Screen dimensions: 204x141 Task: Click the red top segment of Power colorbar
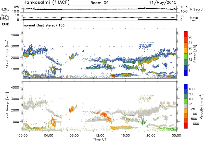186,34
